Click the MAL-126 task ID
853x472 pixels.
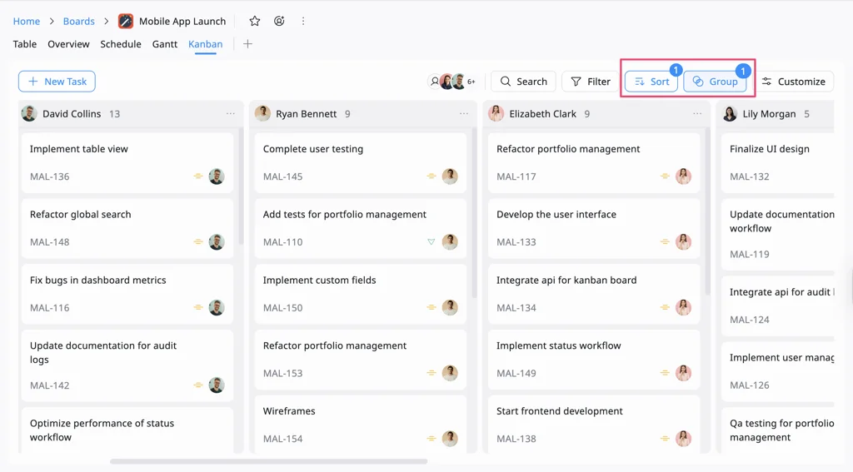click(x=750, y=385)
